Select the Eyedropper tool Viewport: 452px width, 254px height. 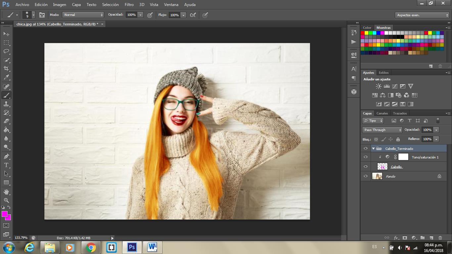tap(6, 77)
